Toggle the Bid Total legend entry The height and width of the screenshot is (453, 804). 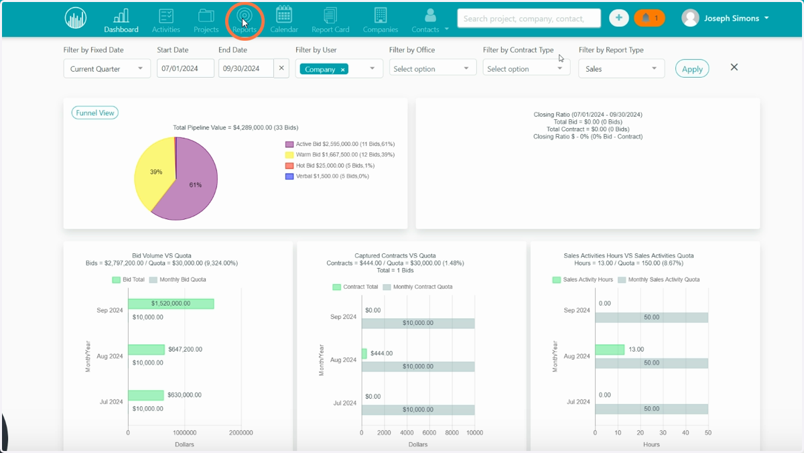point(128,279)
